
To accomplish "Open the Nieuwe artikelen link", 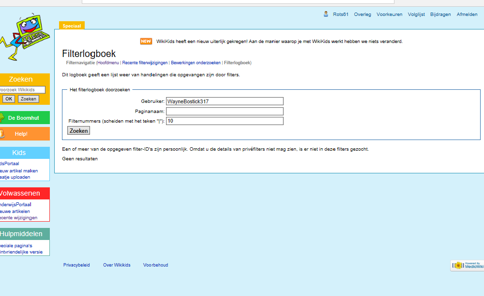I will (15, 211).
